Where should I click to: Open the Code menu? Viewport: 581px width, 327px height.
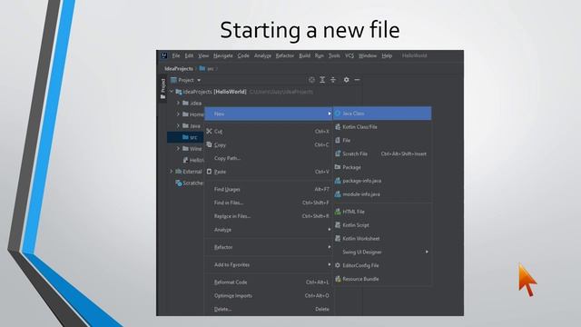click(243, 55)
